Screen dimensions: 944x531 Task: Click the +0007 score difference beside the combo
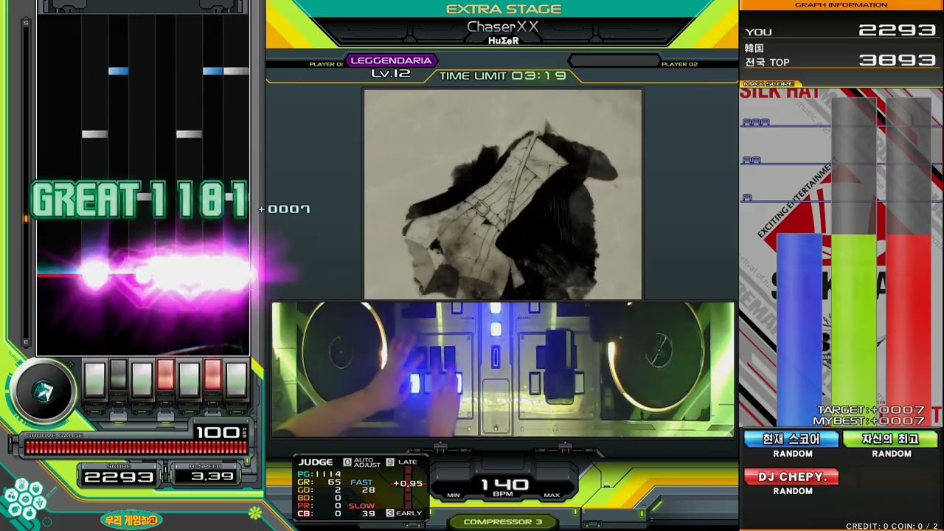[285, 209]
